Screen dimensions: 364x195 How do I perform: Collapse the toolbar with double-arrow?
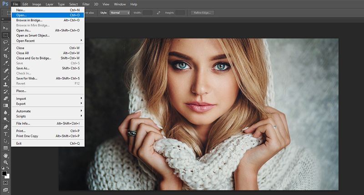(x=3, y=19)
